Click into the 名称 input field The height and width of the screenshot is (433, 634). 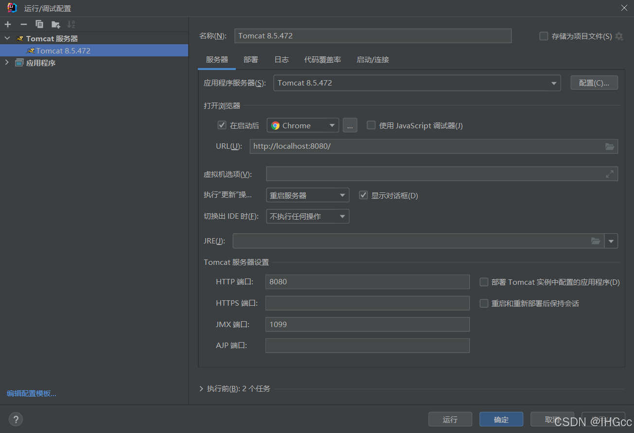pos(373,36)
